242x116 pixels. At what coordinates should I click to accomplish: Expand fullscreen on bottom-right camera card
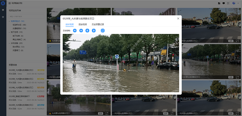237,114
